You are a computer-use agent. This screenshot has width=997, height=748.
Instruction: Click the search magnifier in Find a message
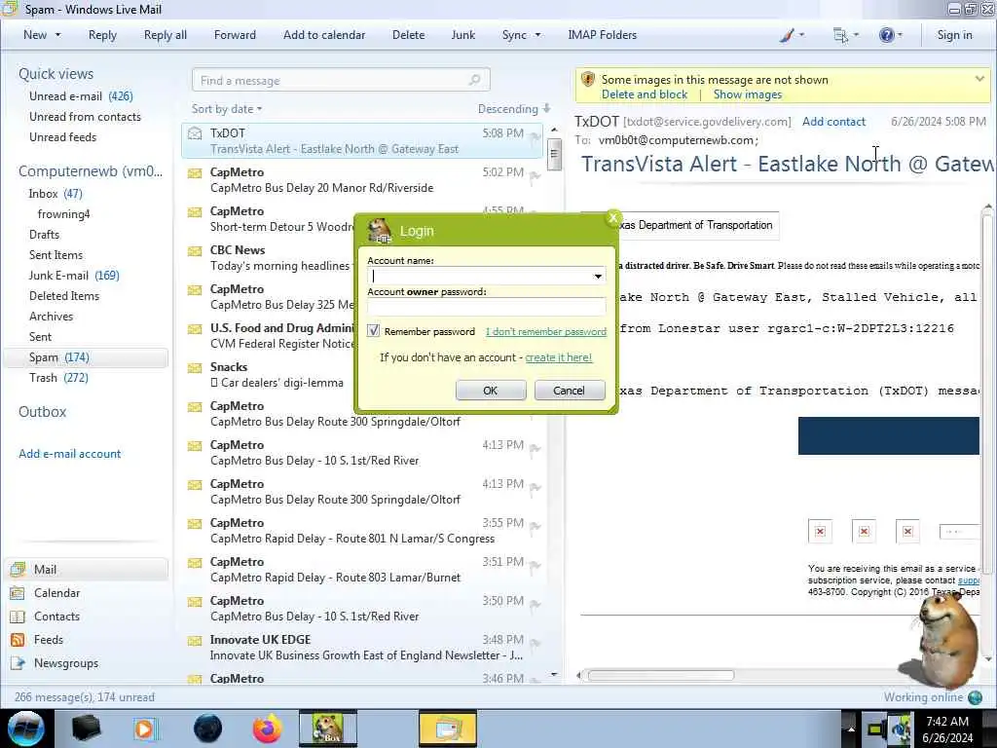[474, 80]
